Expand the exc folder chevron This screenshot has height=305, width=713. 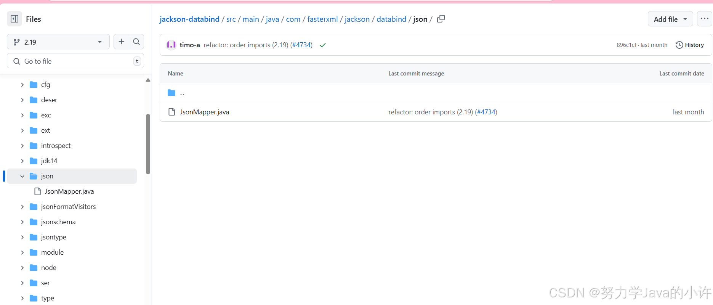tap(22, 115)
